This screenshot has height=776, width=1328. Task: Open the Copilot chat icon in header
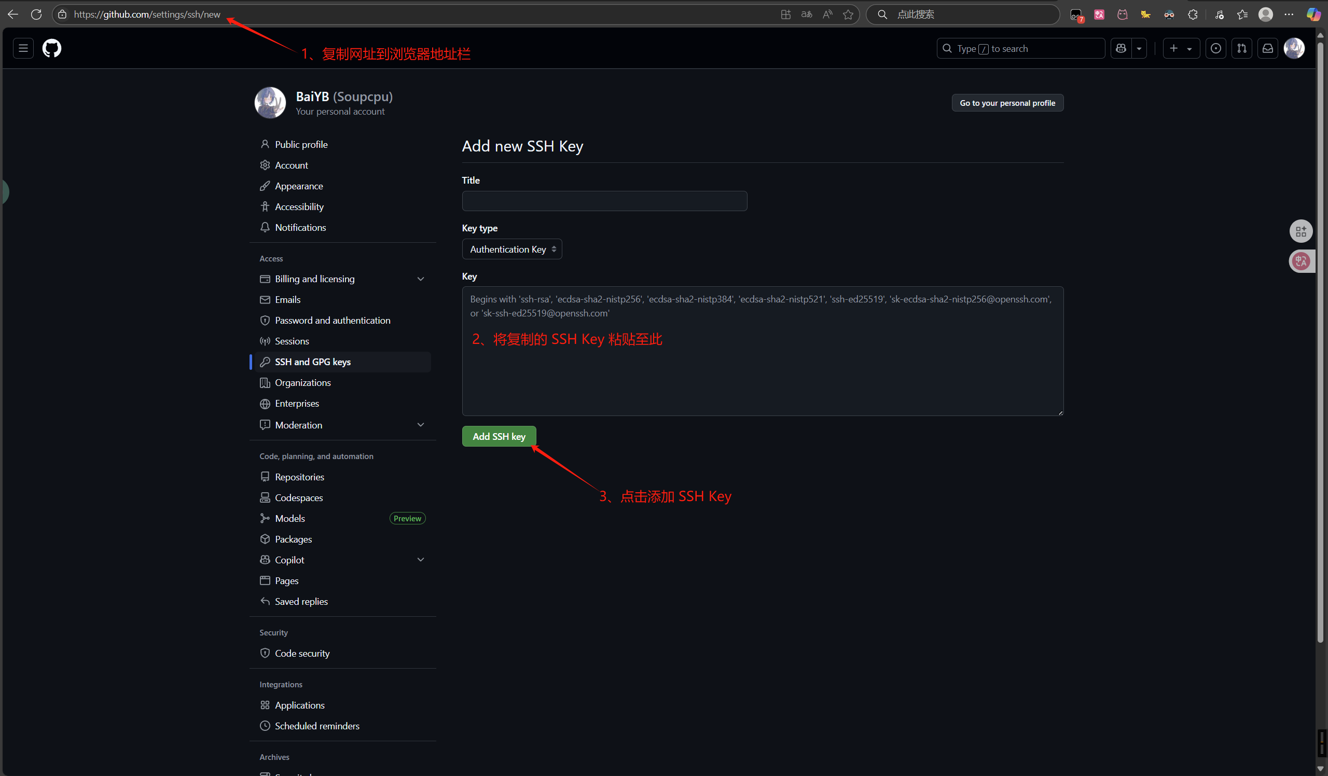(x=1121, y=48)
